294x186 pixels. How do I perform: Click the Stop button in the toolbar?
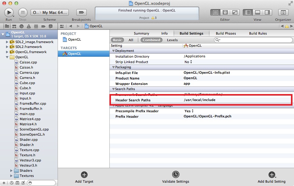pyautogui.click(x=23, y=12)
